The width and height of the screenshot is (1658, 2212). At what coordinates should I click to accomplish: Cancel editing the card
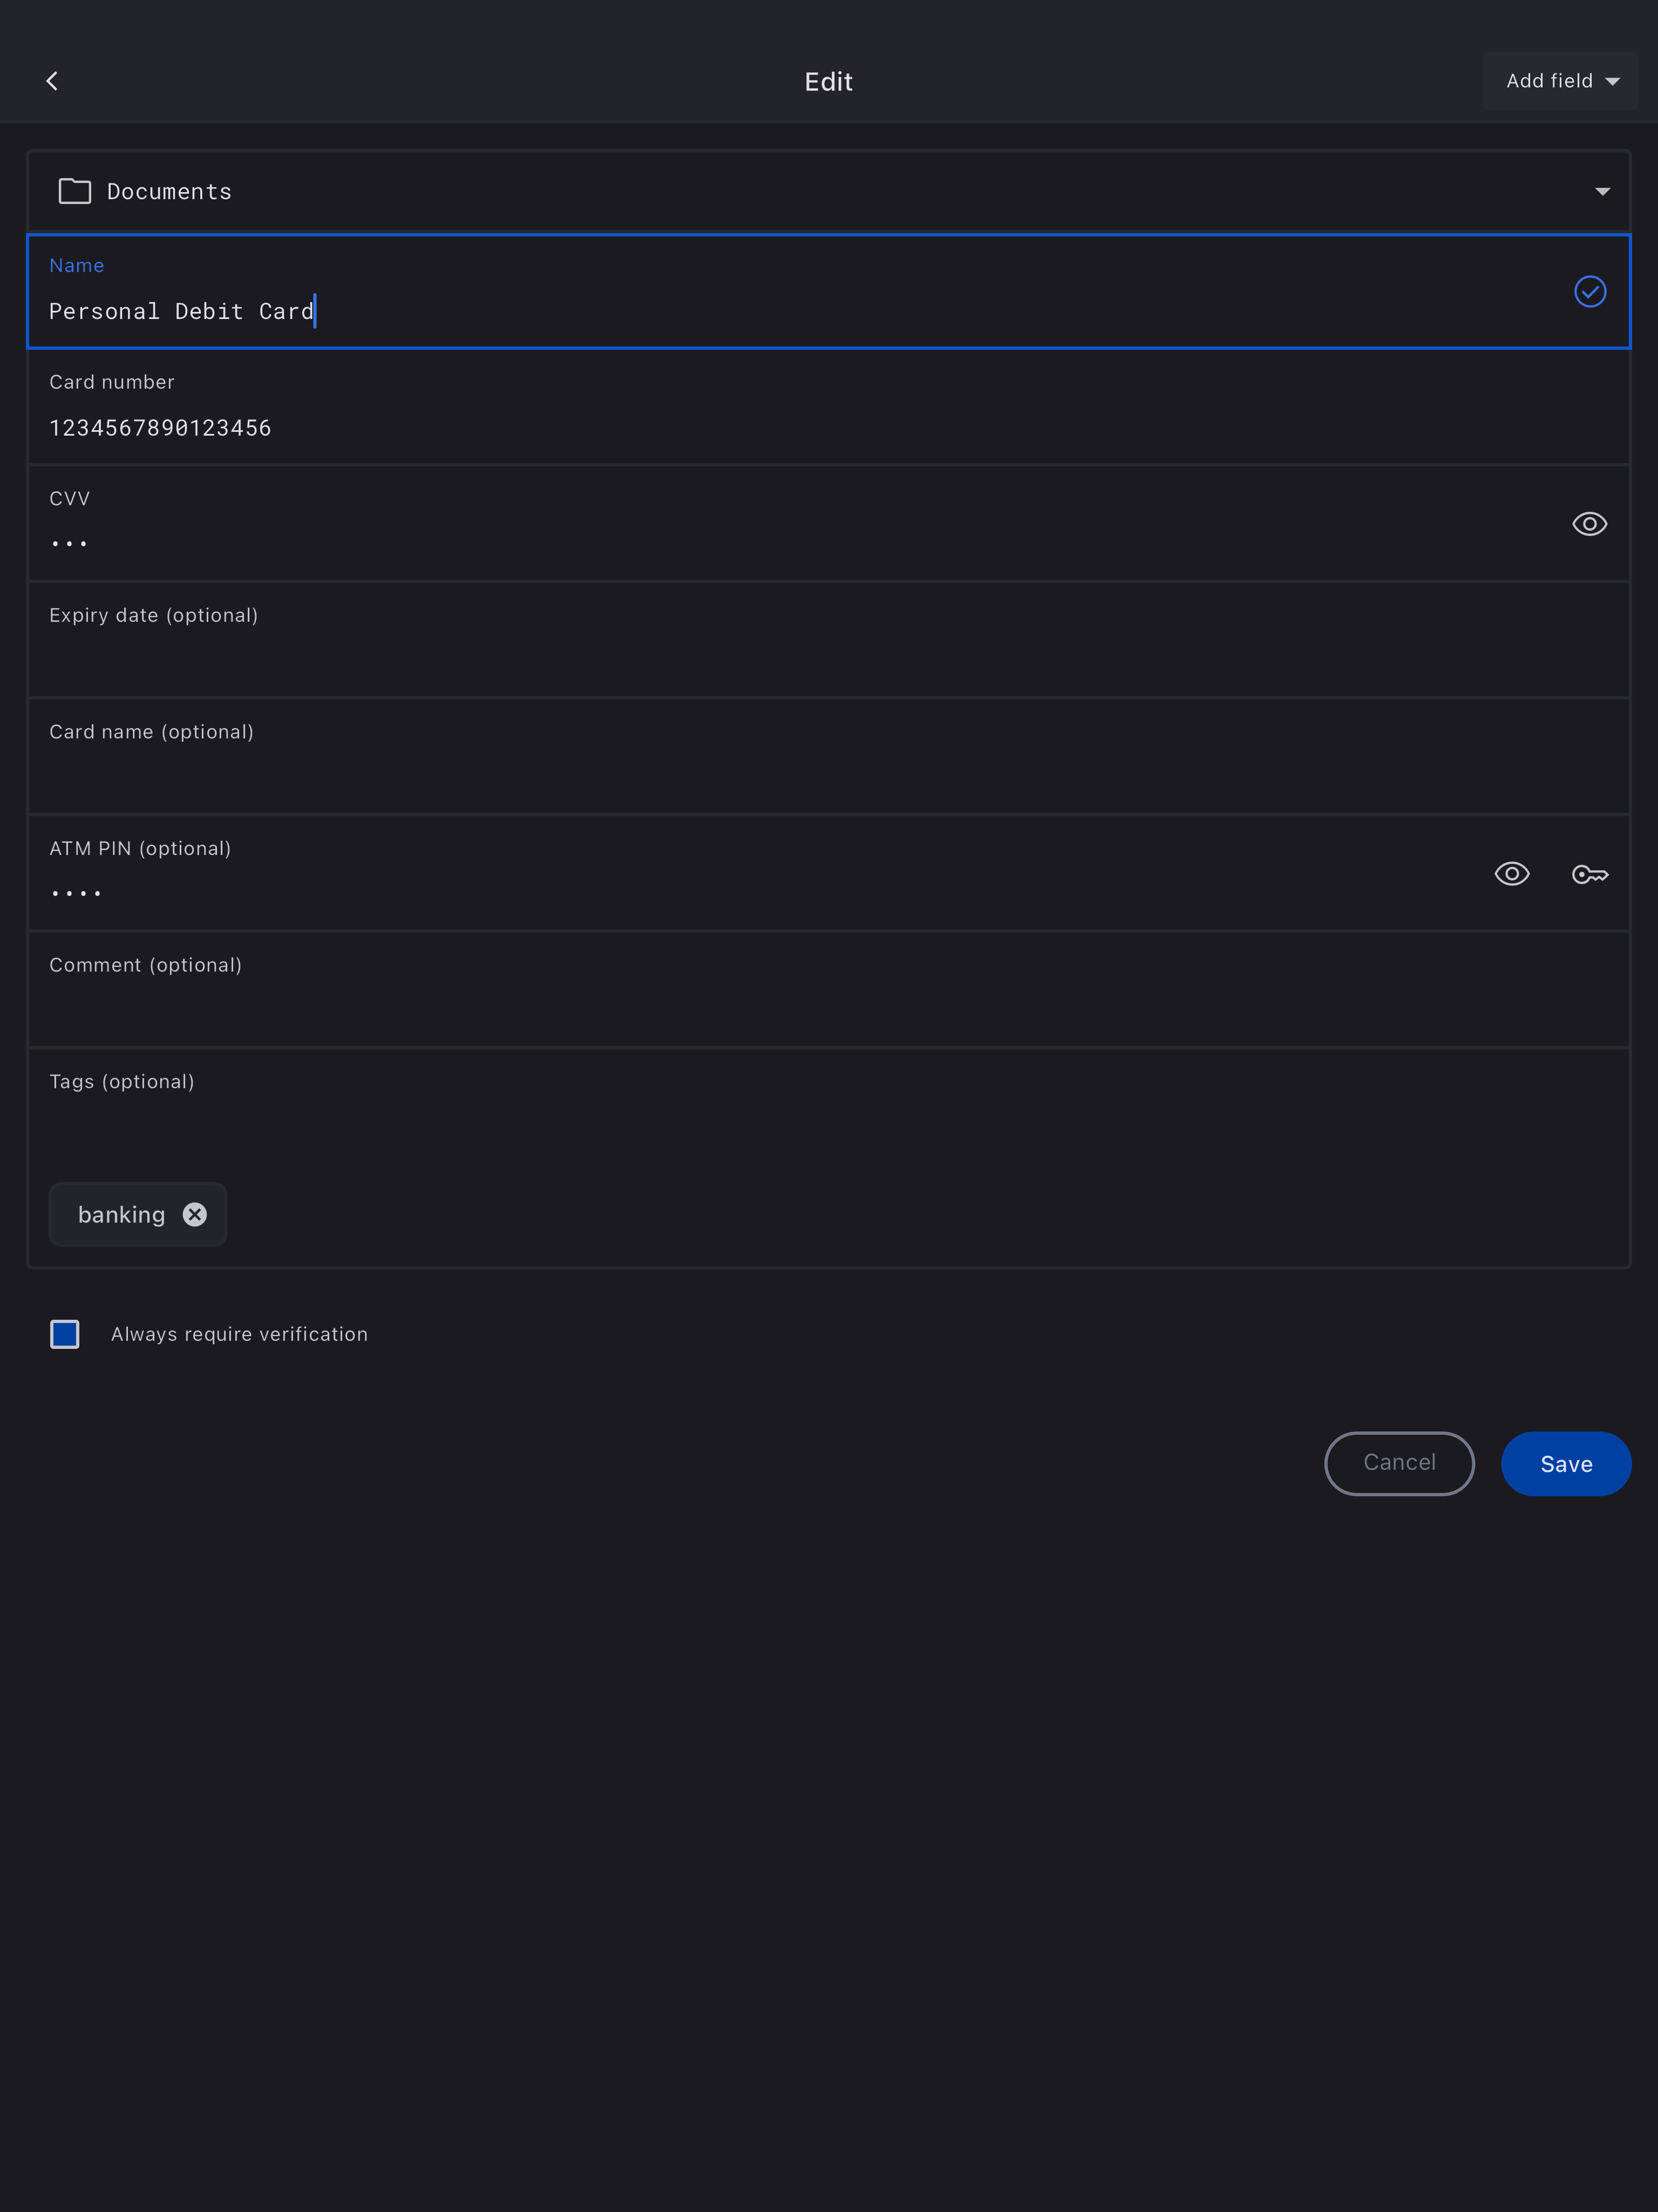pyautogui.click(x=1398, y=1464)
